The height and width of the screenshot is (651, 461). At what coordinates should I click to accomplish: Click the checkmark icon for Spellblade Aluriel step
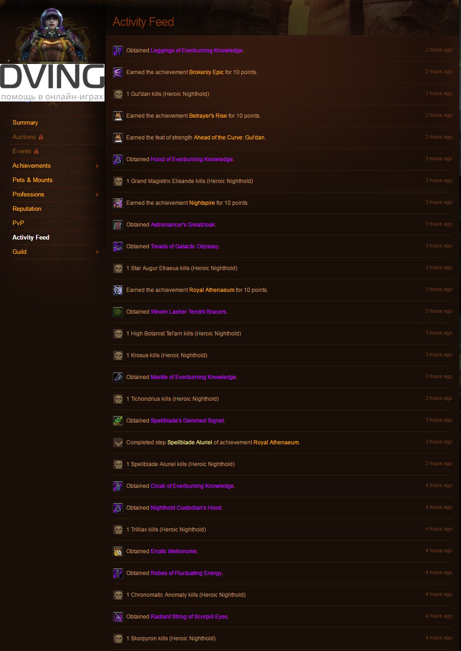tap(118, 442)
